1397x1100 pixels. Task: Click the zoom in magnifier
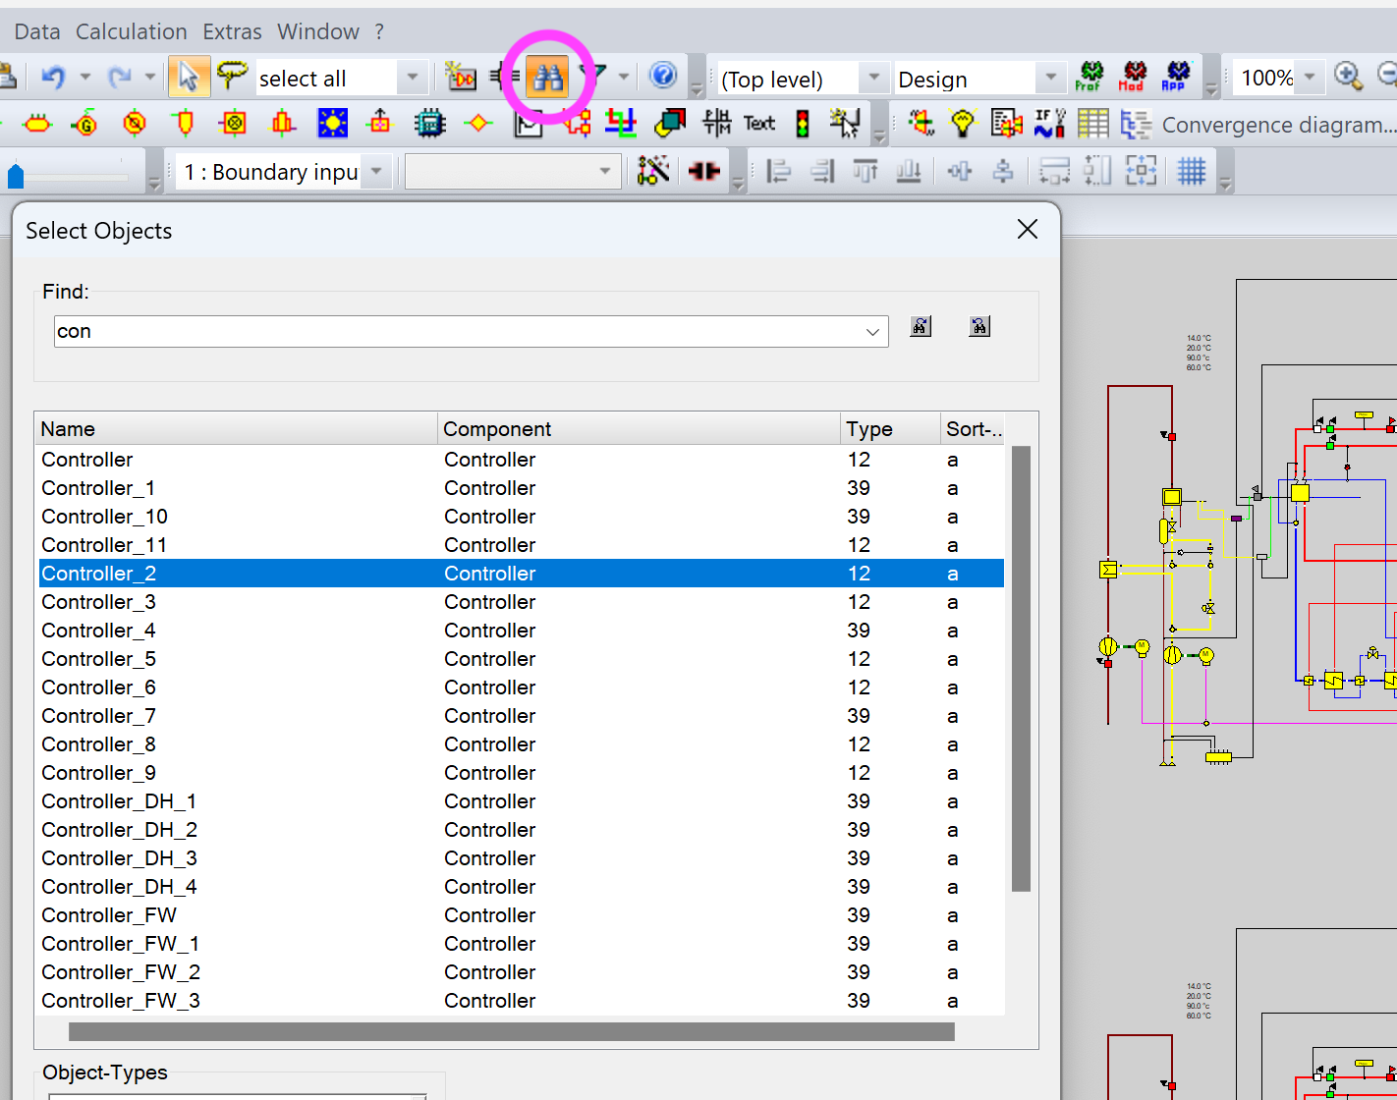click(1348, 77)
